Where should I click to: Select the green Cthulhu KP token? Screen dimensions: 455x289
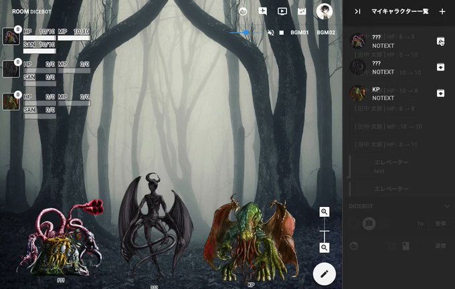251,239
